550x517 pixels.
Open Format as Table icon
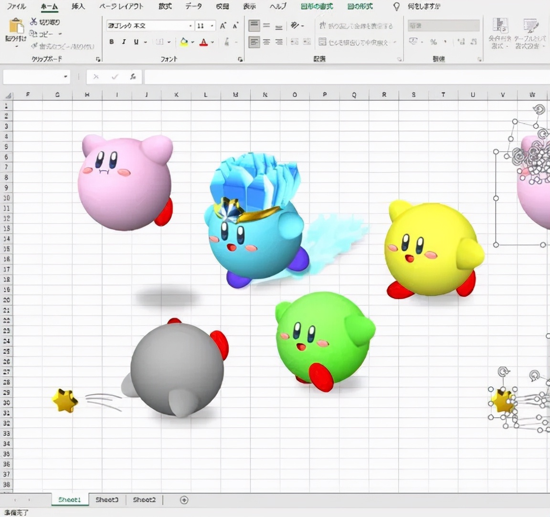530,26
